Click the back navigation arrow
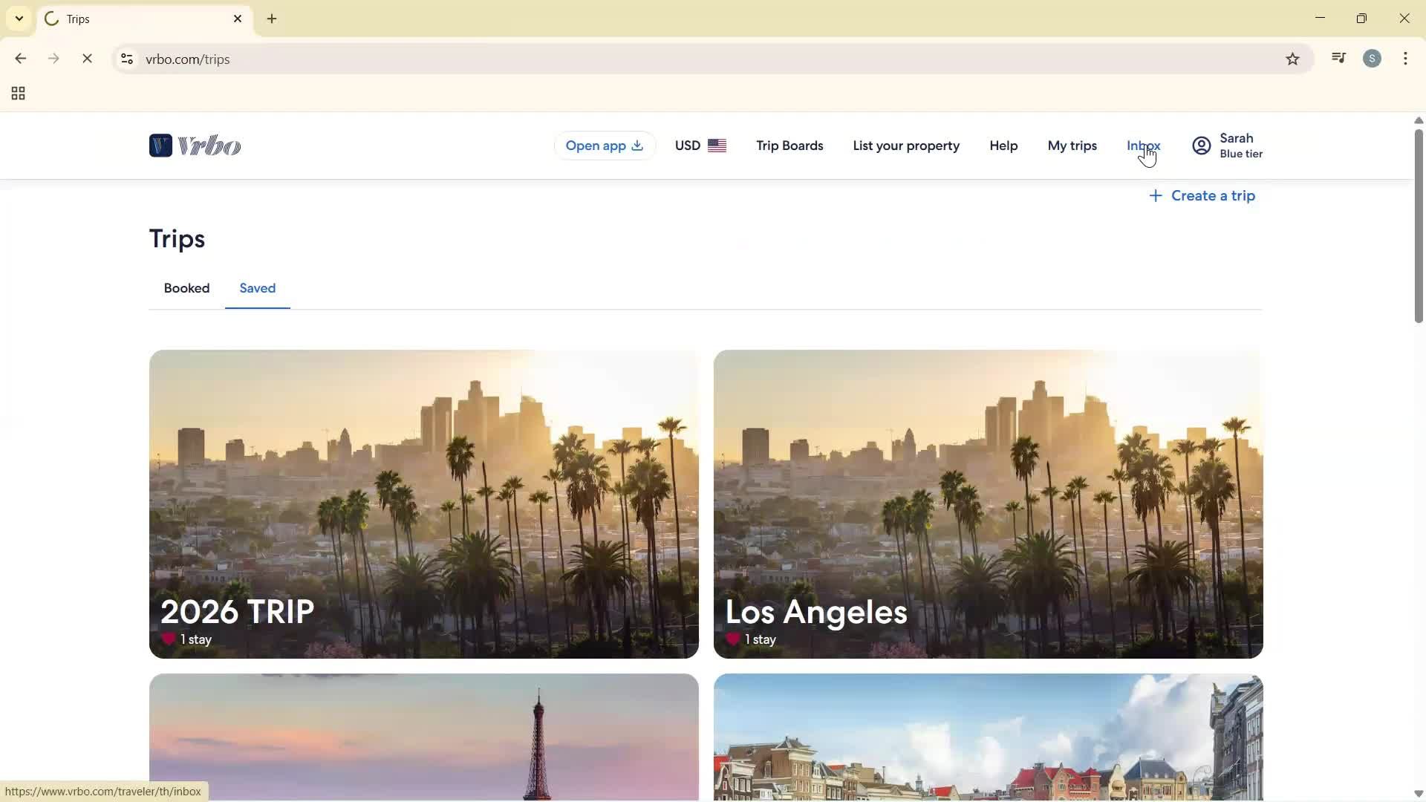 [20, 59]
